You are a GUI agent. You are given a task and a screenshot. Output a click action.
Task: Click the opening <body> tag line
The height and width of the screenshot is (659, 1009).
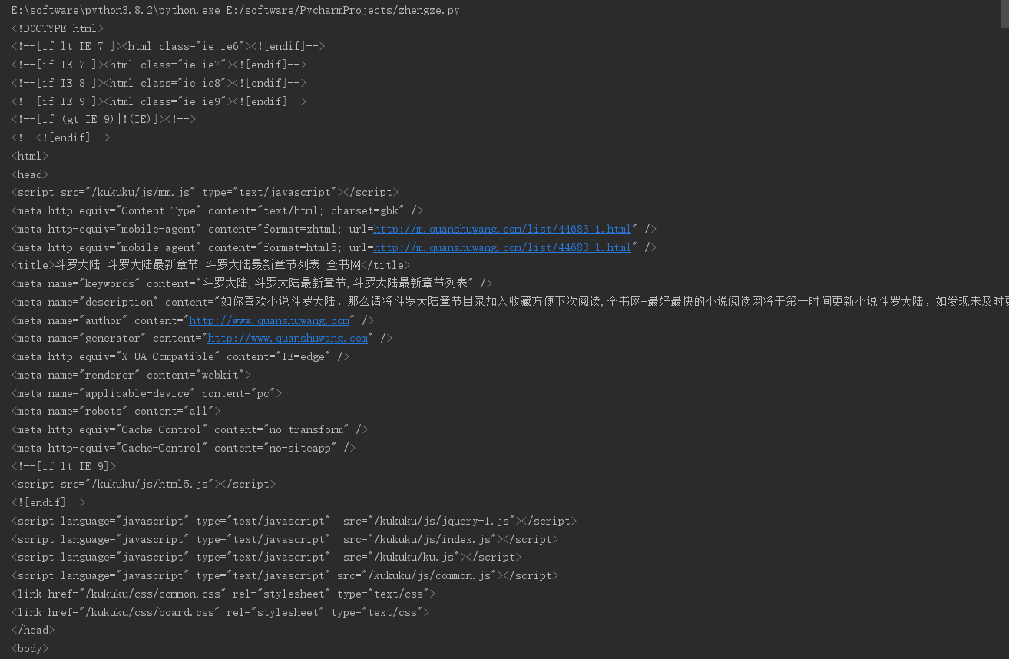(30, 648)
